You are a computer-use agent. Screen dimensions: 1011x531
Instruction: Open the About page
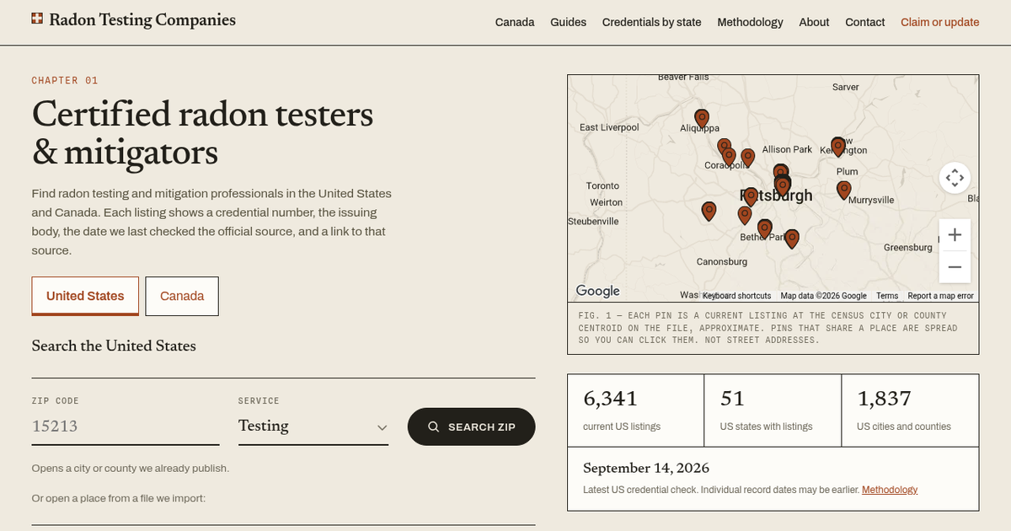(814, 22)
